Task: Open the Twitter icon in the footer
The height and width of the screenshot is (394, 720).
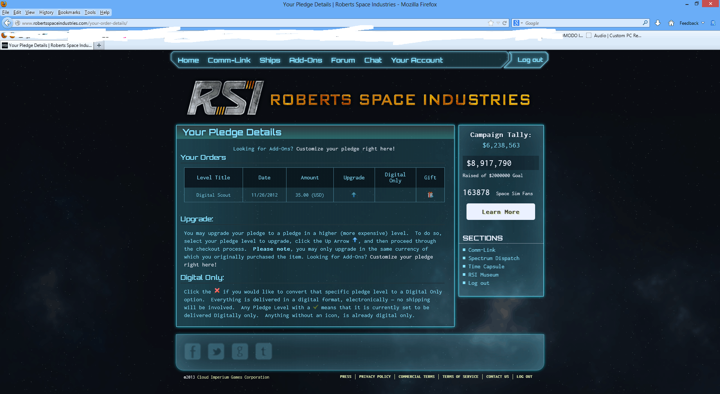Action: click(x=216, y=352)
